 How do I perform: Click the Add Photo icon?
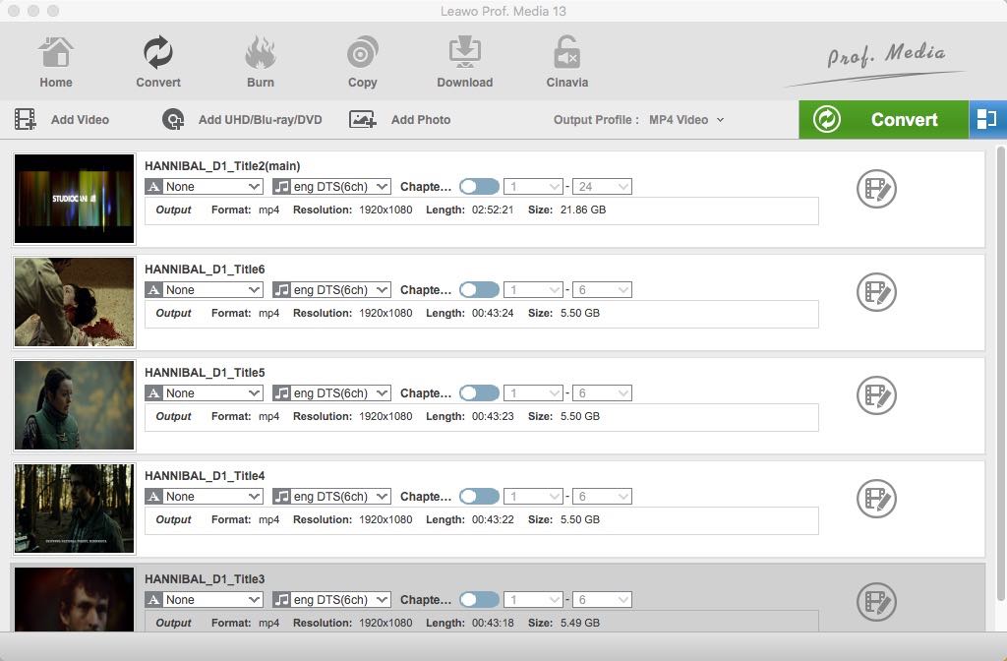(x=363, y=120)
